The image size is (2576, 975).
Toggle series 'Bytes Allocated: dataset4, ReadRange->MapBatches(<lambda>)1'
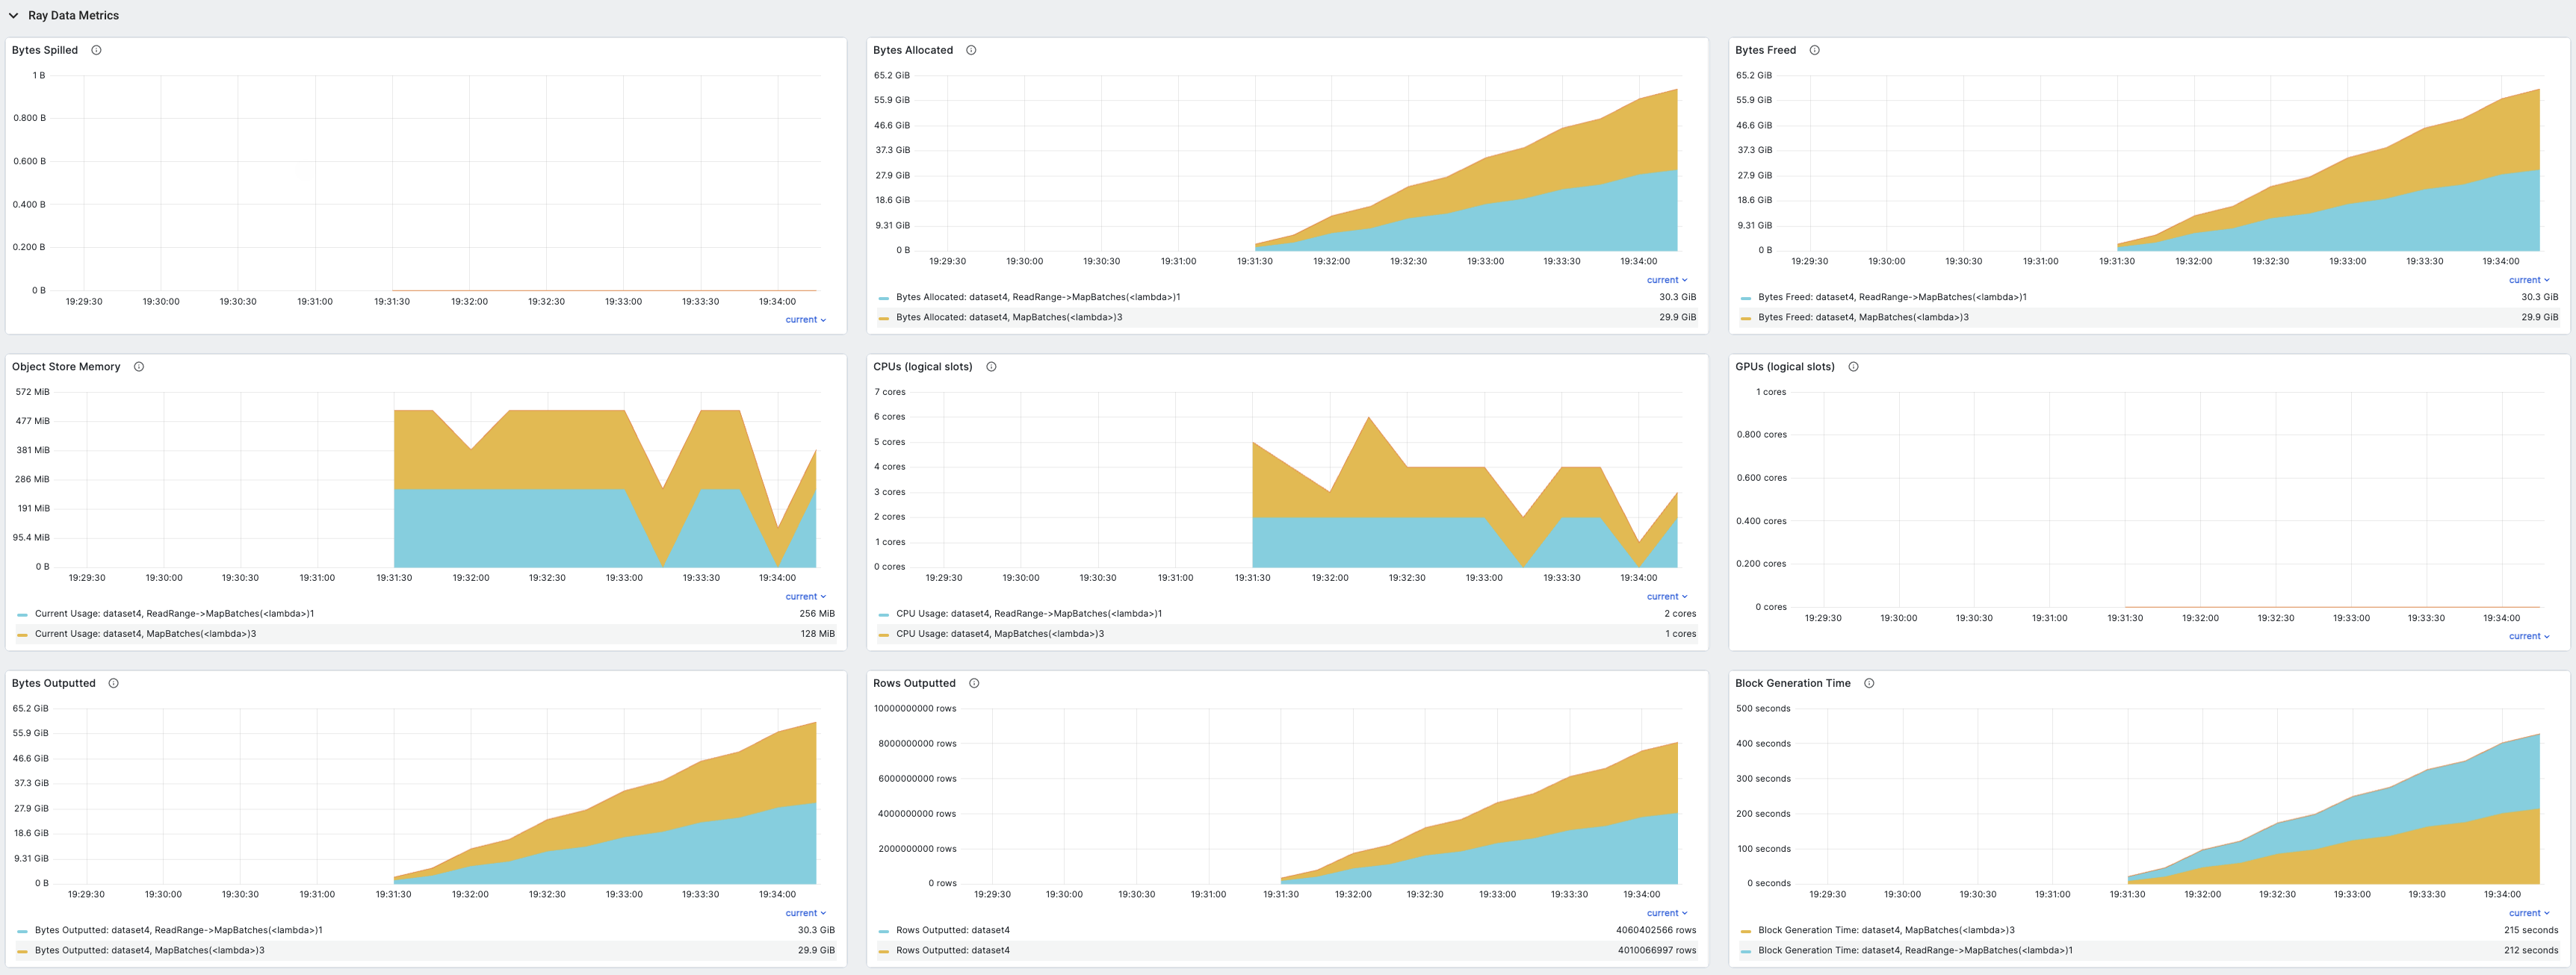(1038, 296)
